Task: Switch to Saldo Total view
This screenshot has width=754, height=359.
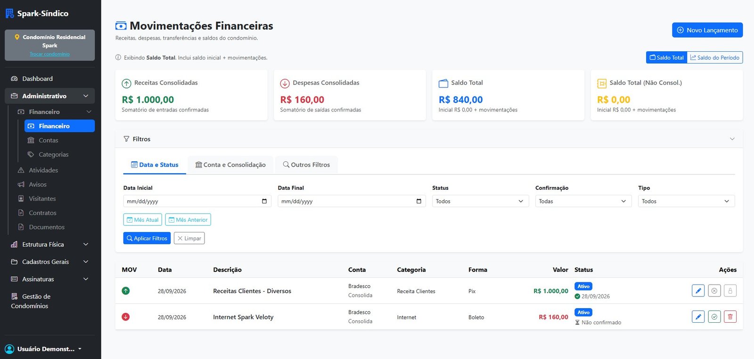Action: coord(666,57)
